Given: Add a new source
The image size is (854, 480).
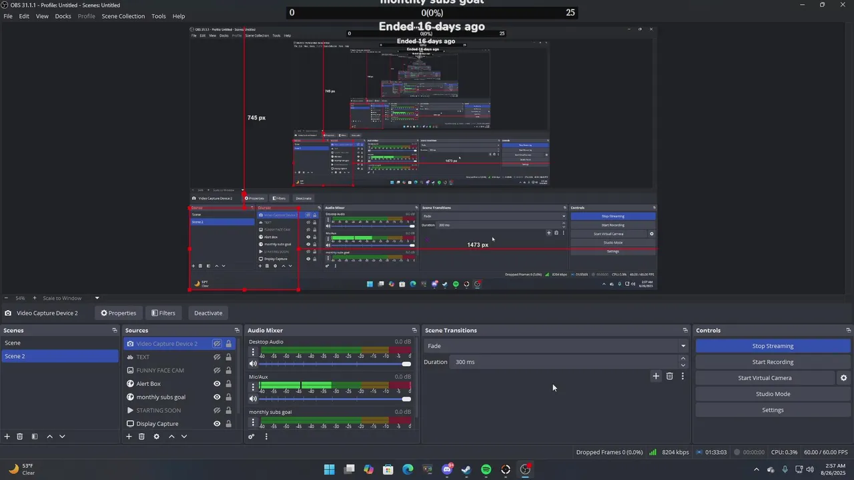Looking at the screenshot, I should (x=129, y=437).
